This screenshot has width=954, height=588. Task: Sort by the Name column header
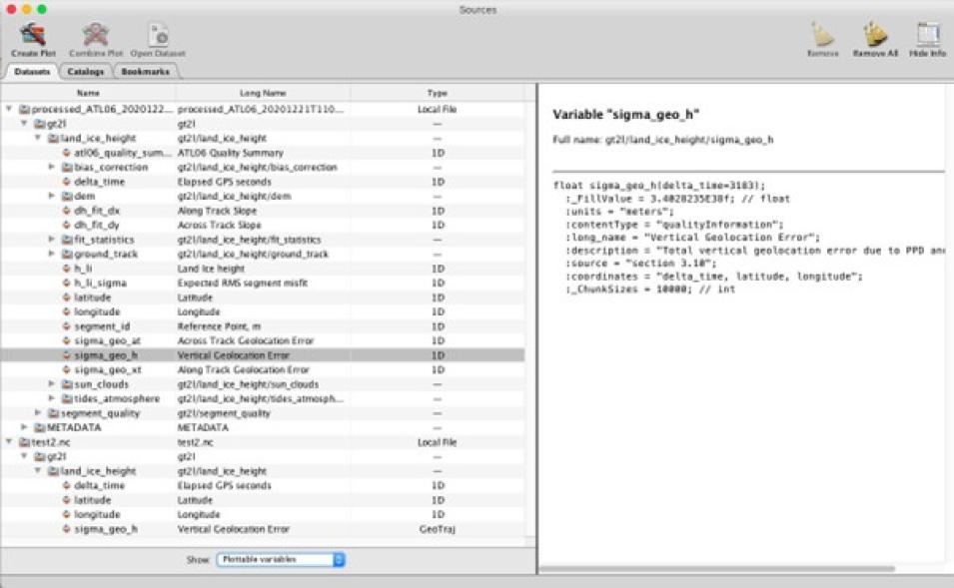[88, 93]
